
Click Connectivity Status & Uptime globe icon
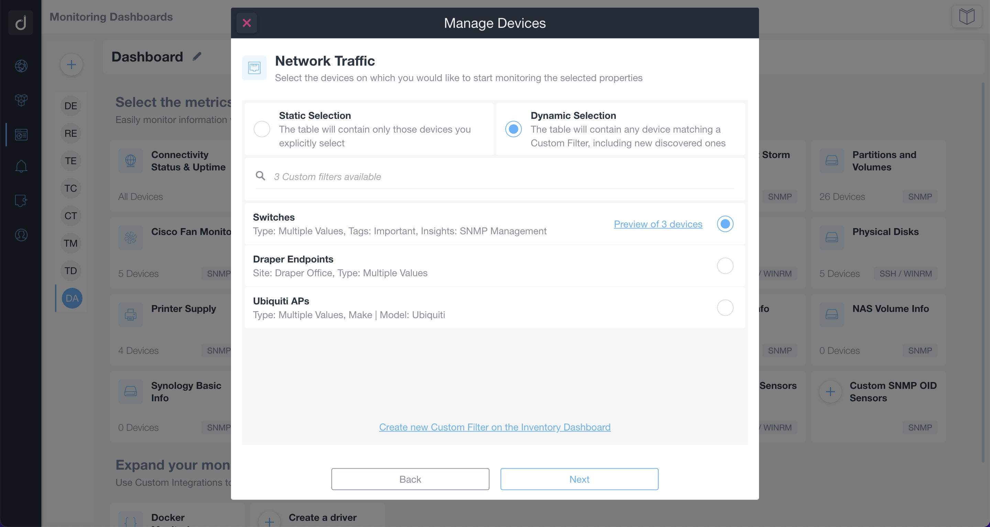(131, 160)
